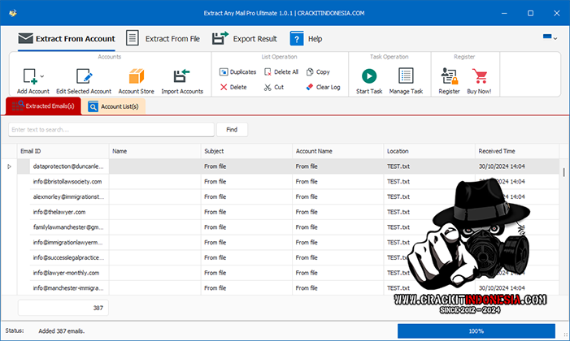Click the Buy Now cart icon
Image resolution: width=570 pixels, height=341 pixels.
[x=479, y=76]
